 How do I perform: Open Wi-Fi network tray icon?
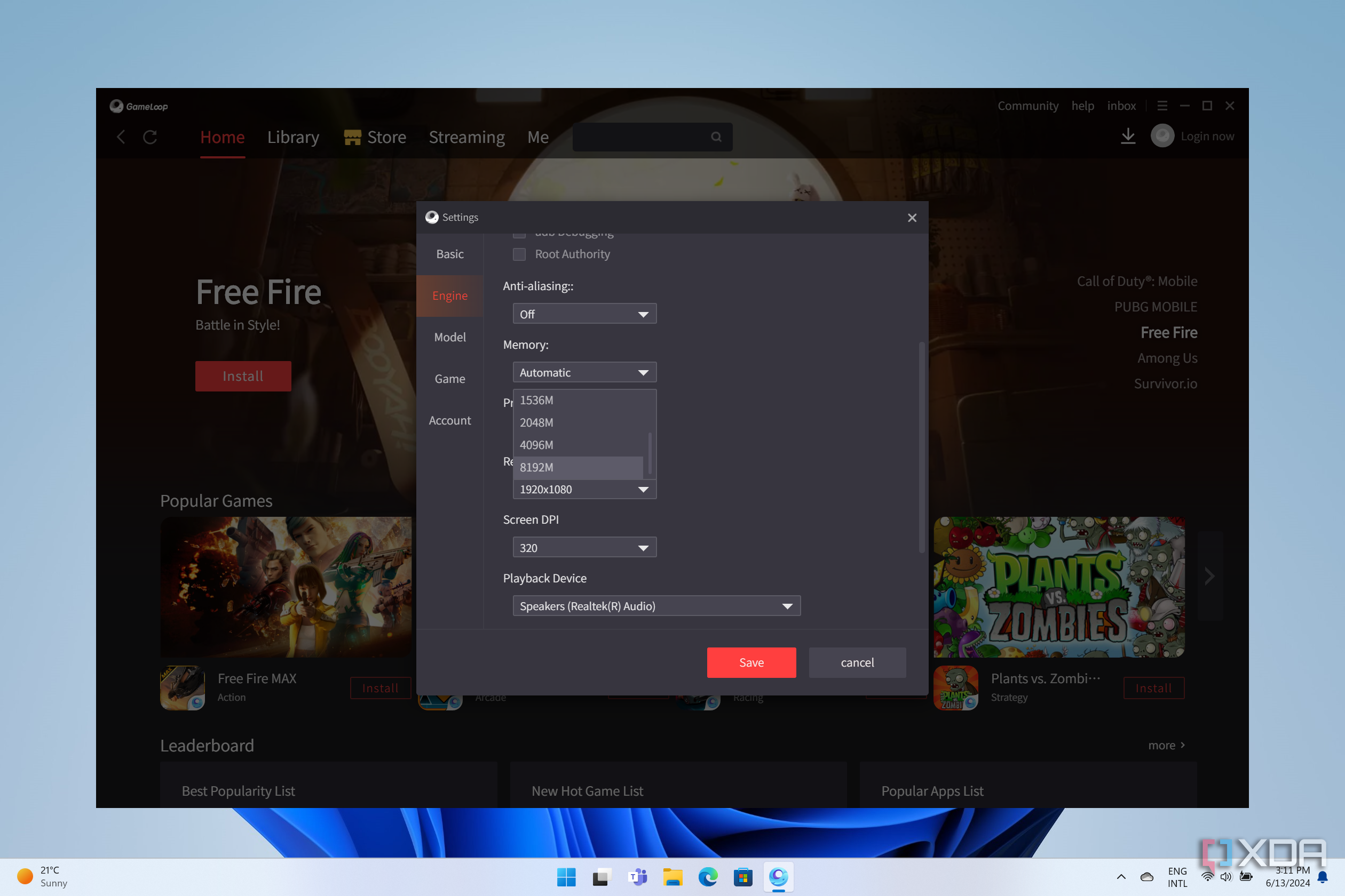pos(1207,877)
